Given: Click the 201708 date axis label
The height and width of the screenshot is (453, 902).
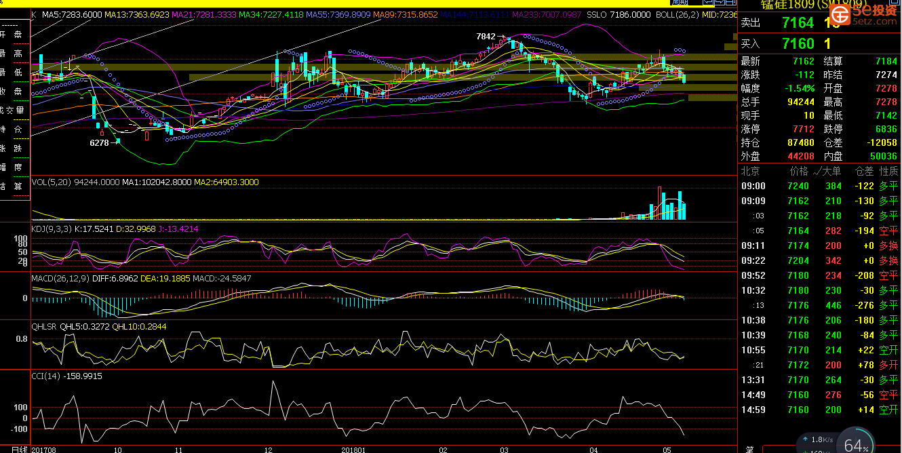Looking at the screenshot, I should click(x=43, y=449).
